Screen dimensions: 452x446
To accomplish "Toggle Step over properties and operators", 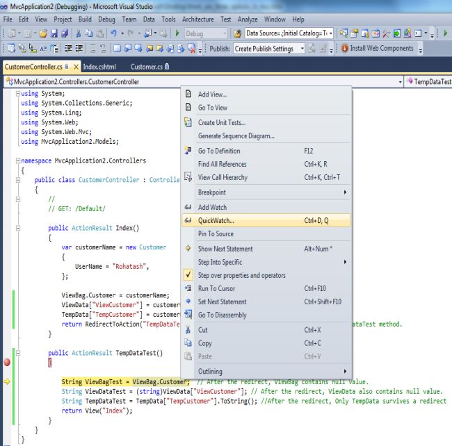I will click(x=241, y=275).
